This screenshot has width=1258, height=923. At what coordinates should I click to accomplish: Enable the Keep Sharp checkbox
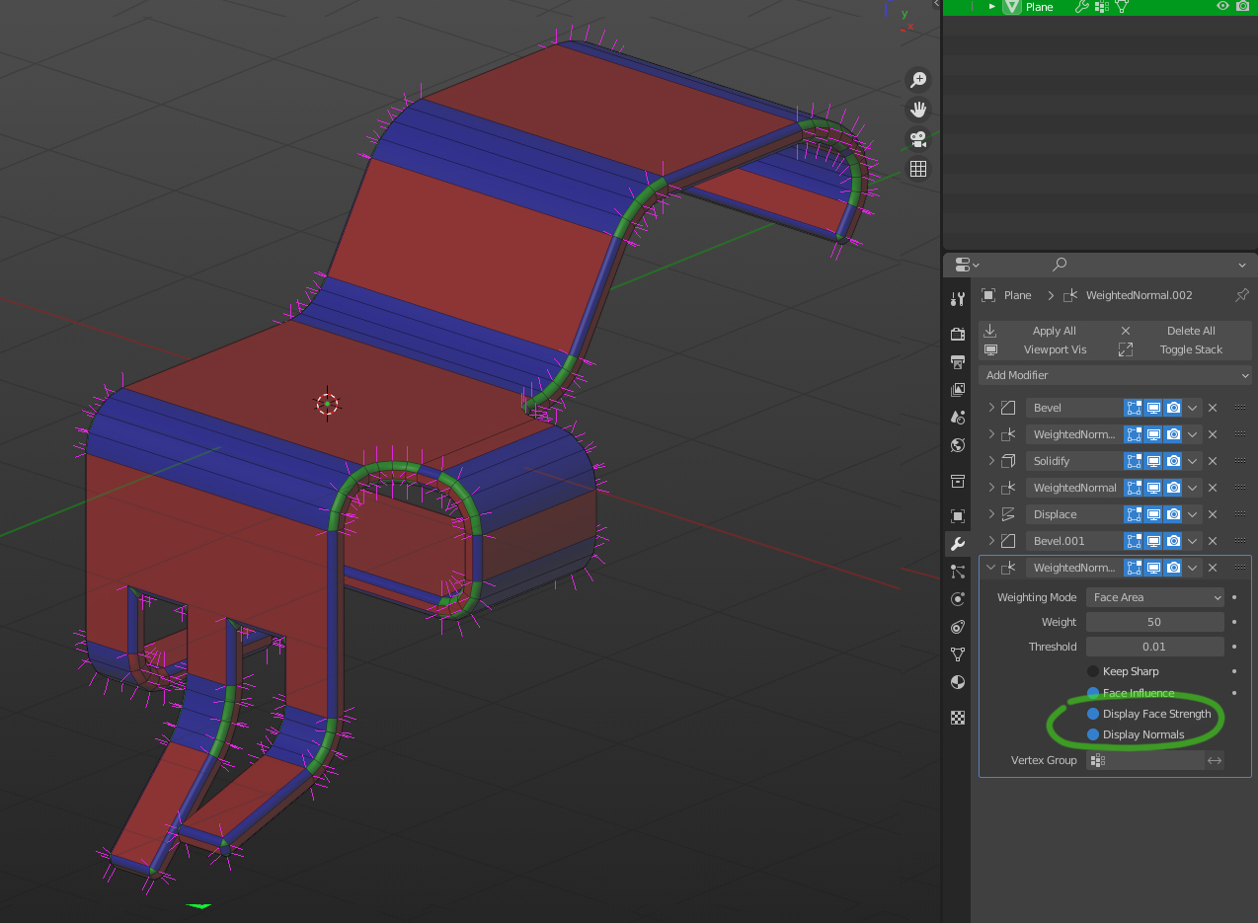(x=1093, y=671)
